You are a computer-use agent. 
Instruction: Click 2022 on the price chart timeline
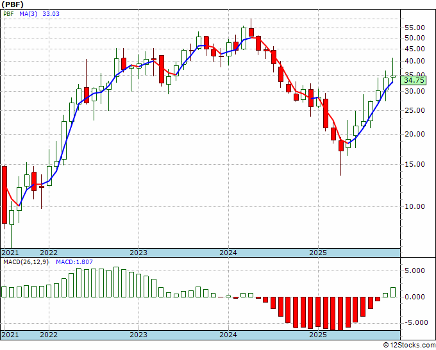coord(49,253)
